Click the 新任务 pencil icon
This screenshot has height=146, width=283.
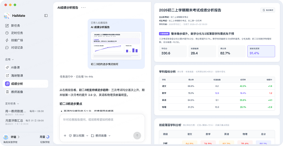tap(7, 25)
